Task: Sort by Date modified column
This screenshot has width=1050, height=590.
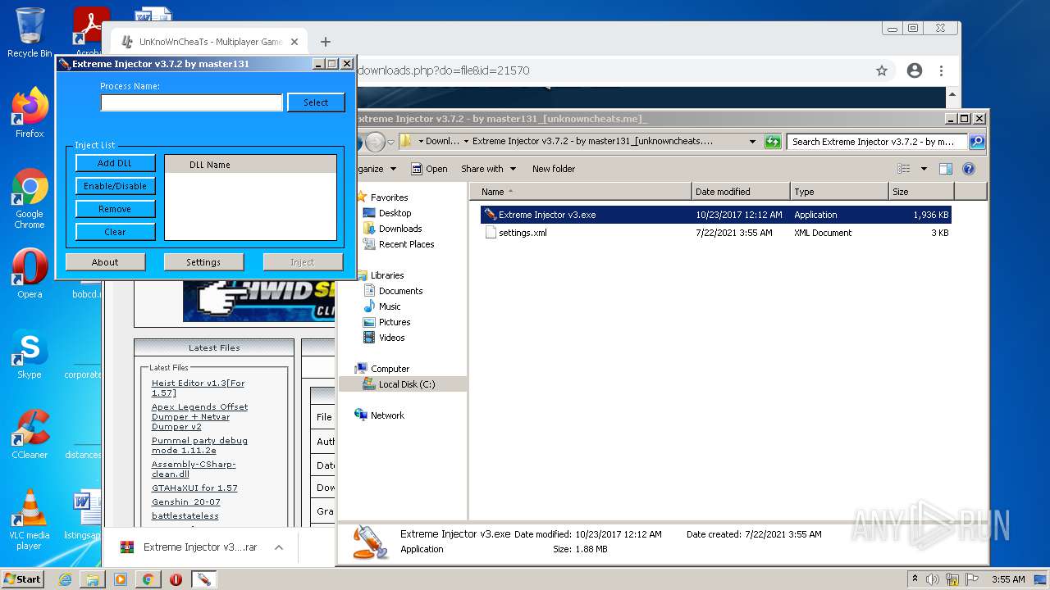Action: click(741, 192)
